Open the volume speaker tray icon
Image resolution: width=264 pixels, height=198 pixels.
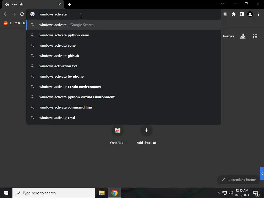click(231, 193)
